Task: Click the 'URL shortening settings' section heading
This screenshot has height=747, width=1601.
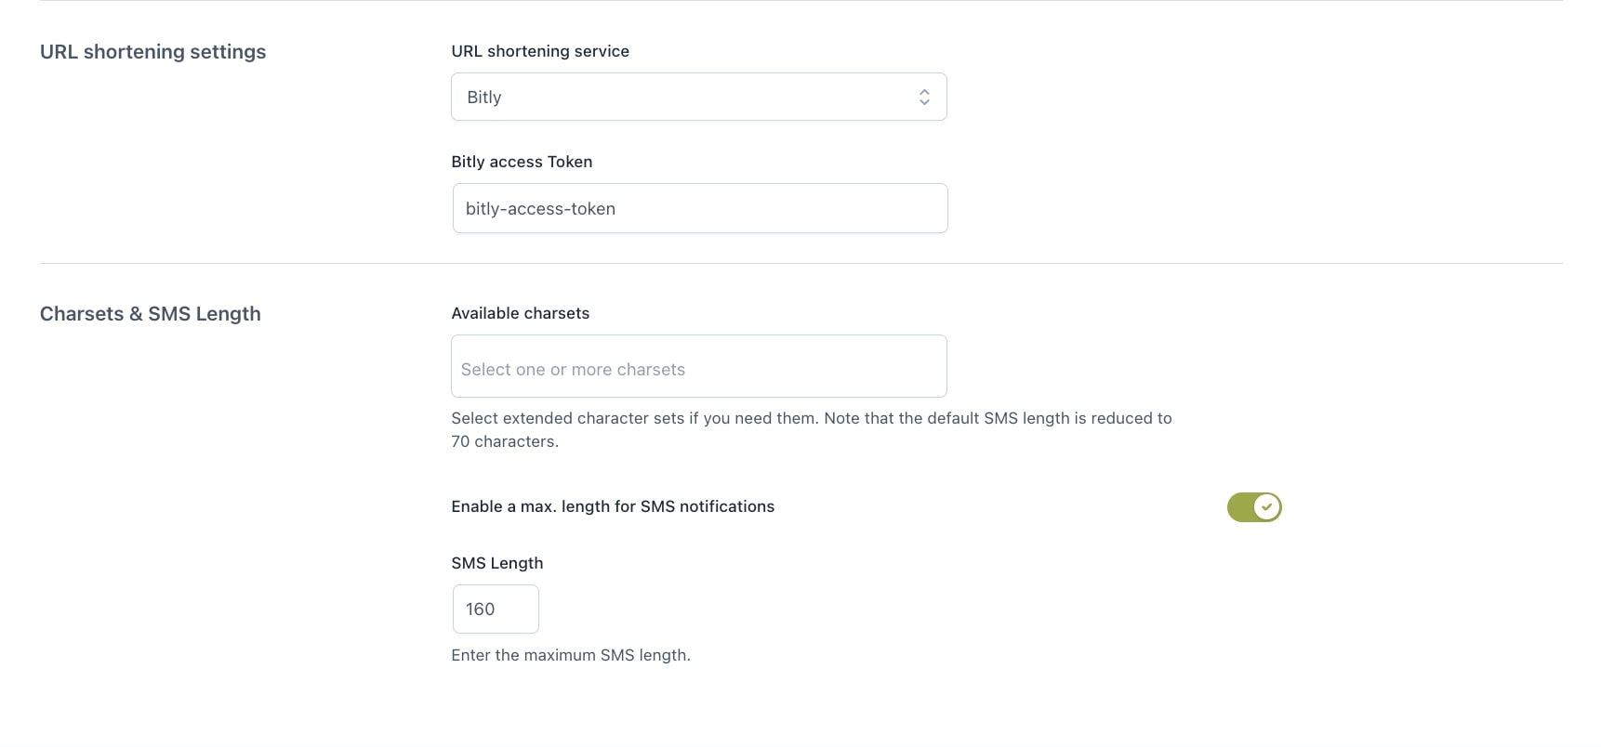Action: click(152, 52)
